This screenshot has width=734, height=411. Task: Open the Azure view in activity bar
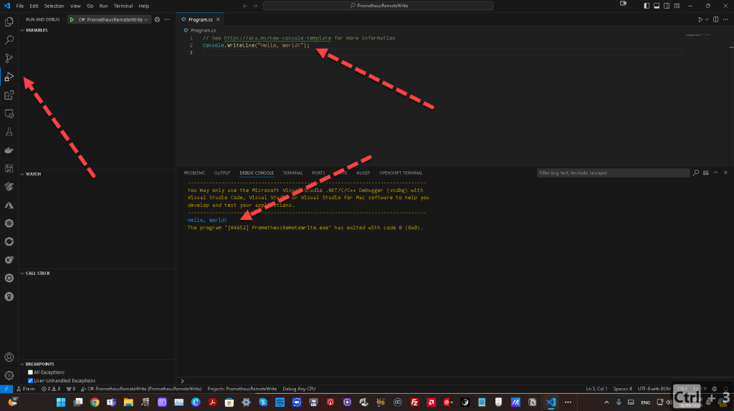coord(9,205)
